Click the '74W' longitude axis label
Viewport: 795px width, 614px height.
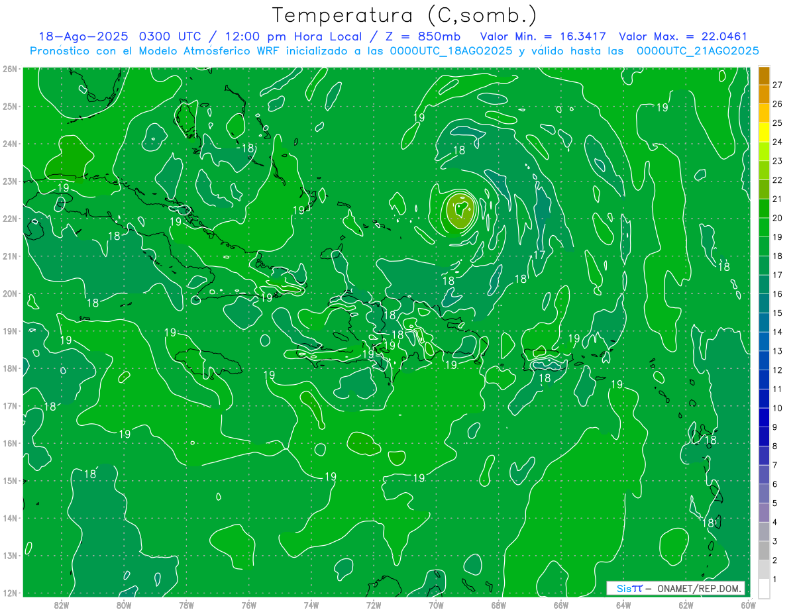coord(311,605)
